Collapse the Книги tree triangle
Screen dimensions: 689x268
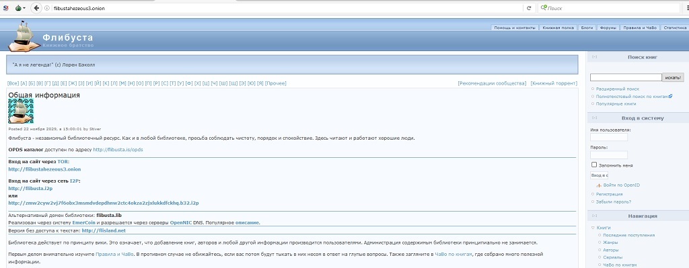pos(592,228)
